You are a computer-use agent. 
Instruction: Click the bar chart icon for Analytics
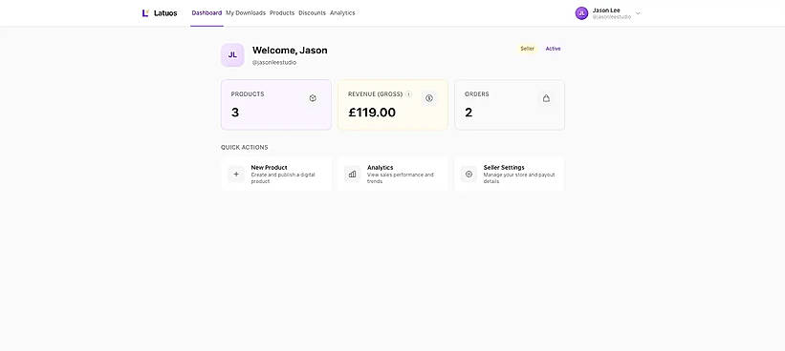353,175
